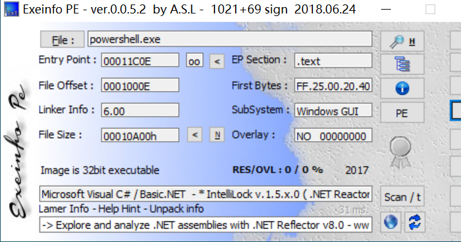Open the section viewer tree icon
The height and width of the screenshot is (242, 461).
click(402, 64)
